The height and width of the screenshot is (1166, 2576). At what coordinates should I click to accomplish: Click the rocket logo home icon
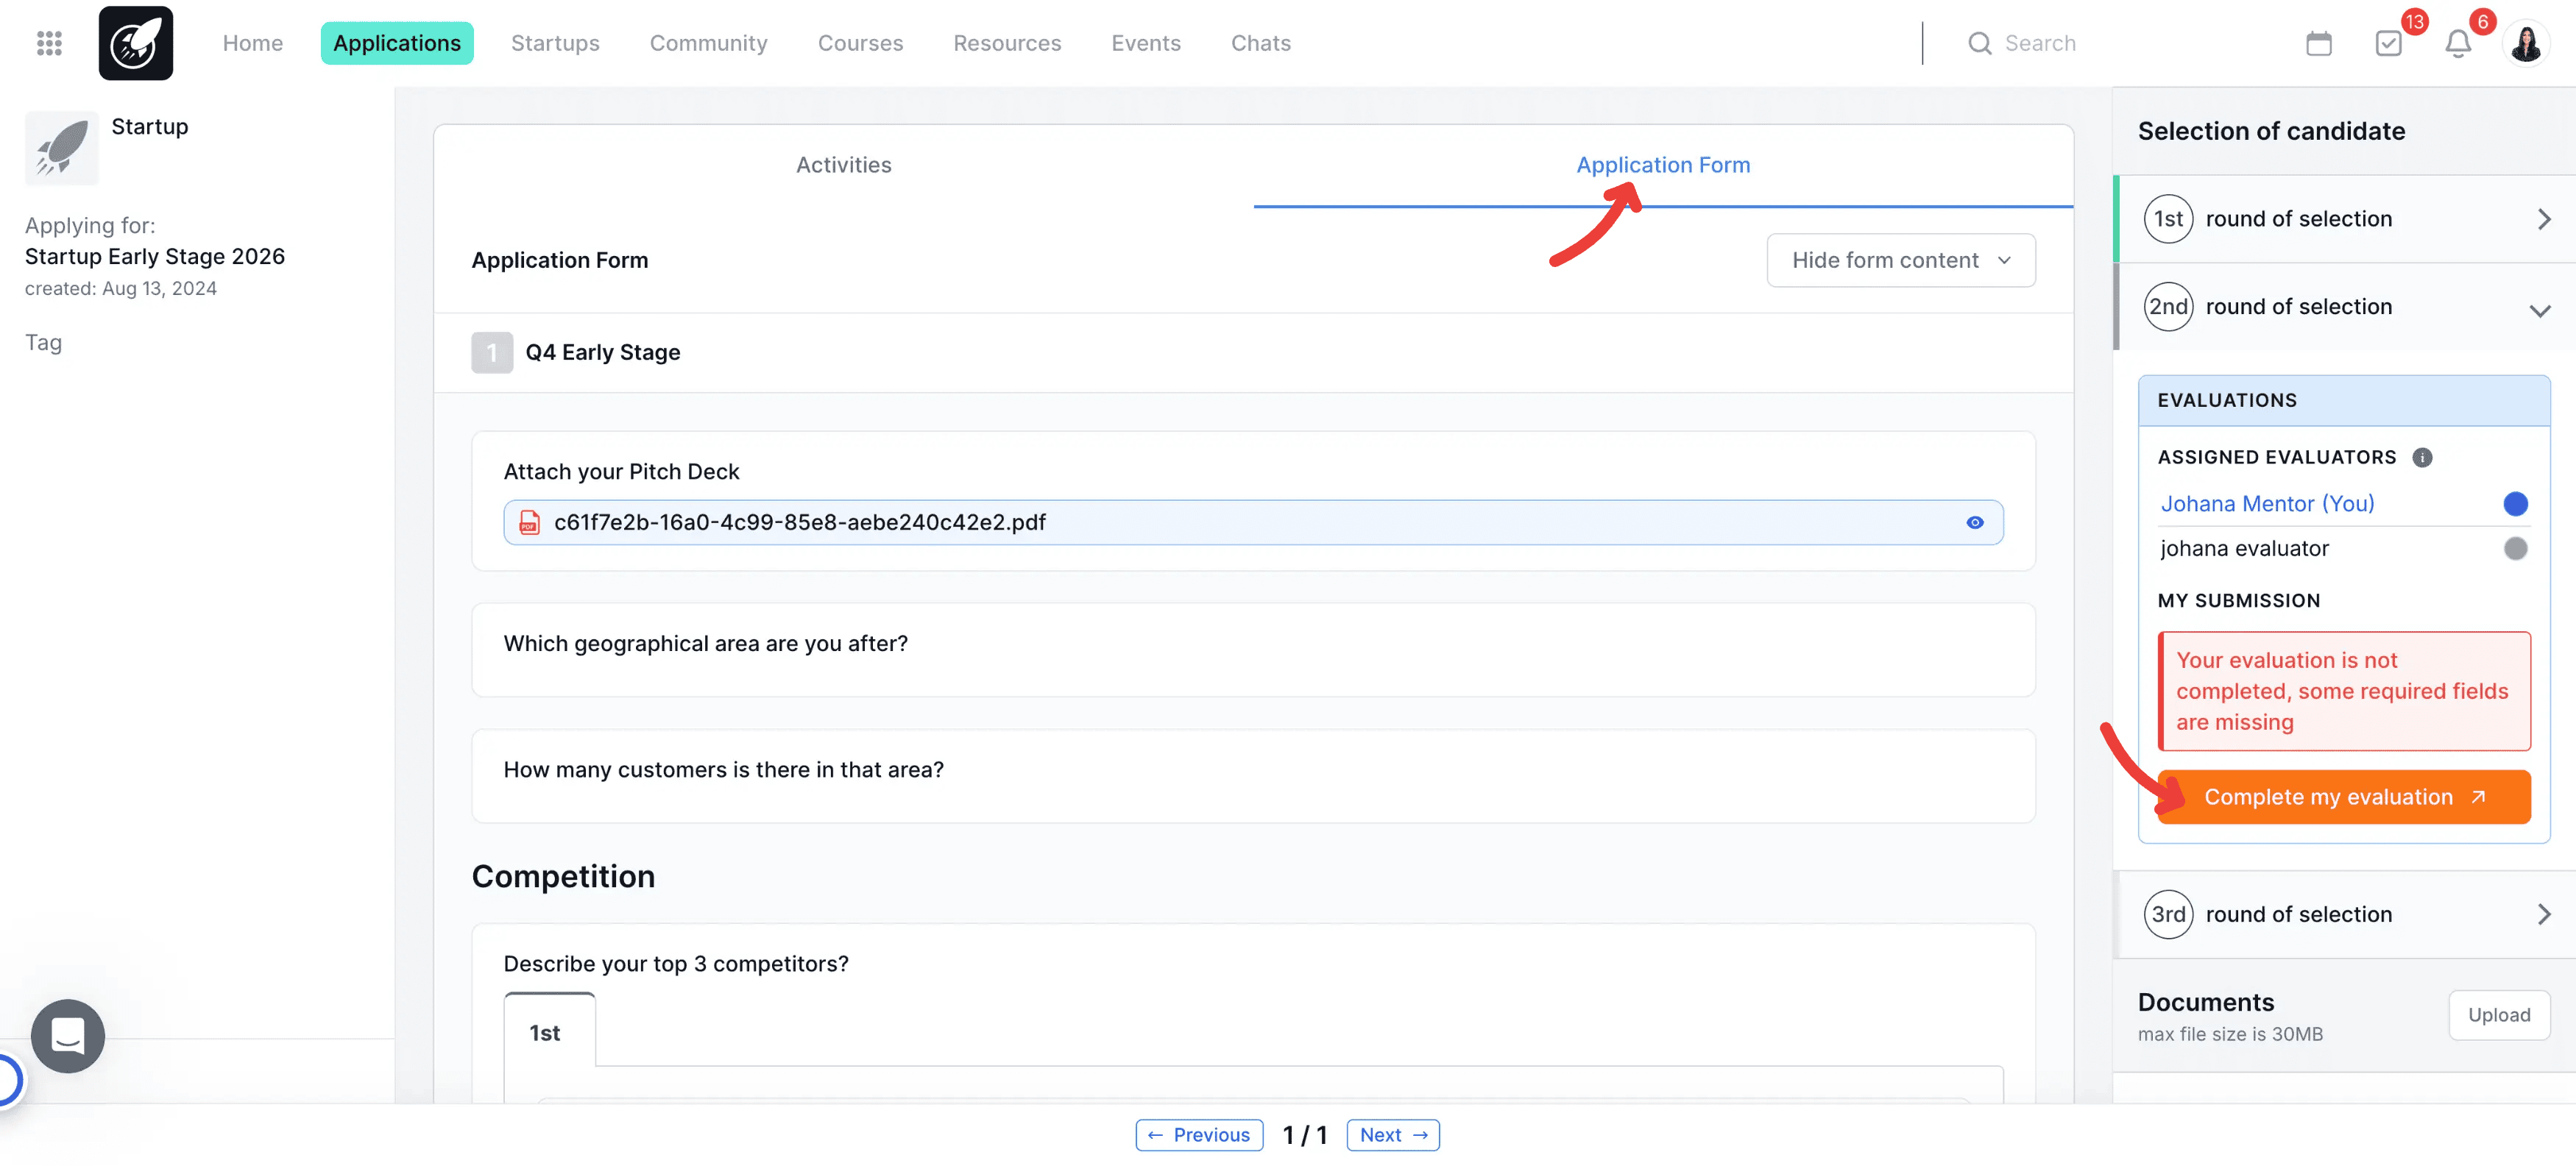(x=135, y=43)
